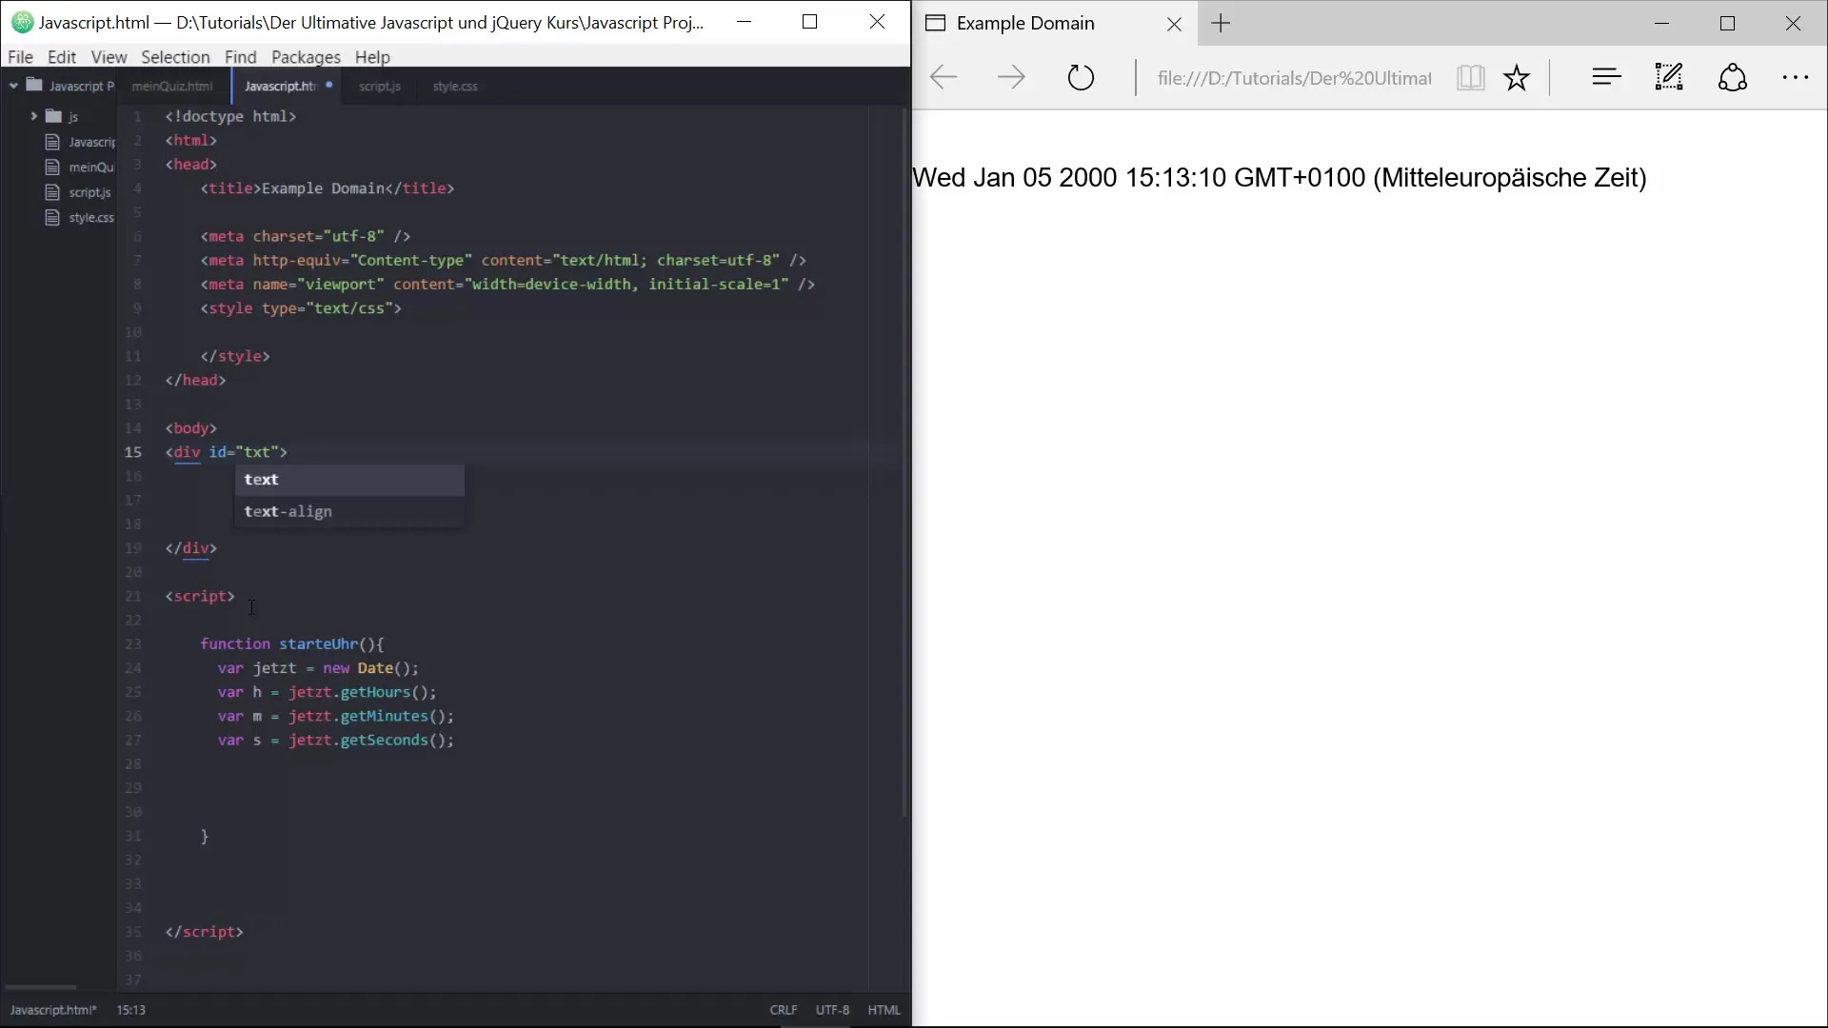Viewport: 1828px width, 1028px height.
Task: Click the meinQuiz file icon in sidebar
Action: (x=52, y=168)
